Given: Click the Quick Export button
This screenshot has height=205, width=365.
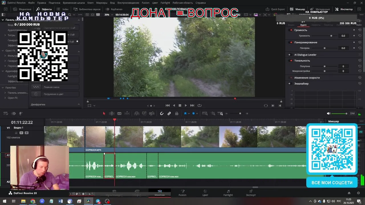Looking at the screenshot, I should [275, 9].
